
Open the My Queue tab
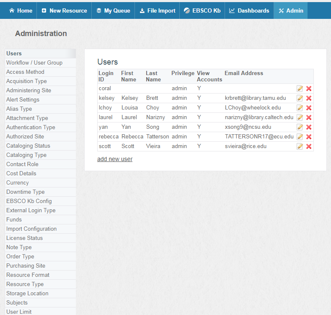click(114, 10)
